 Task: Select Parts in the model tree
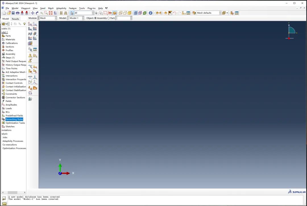[8, 36]
